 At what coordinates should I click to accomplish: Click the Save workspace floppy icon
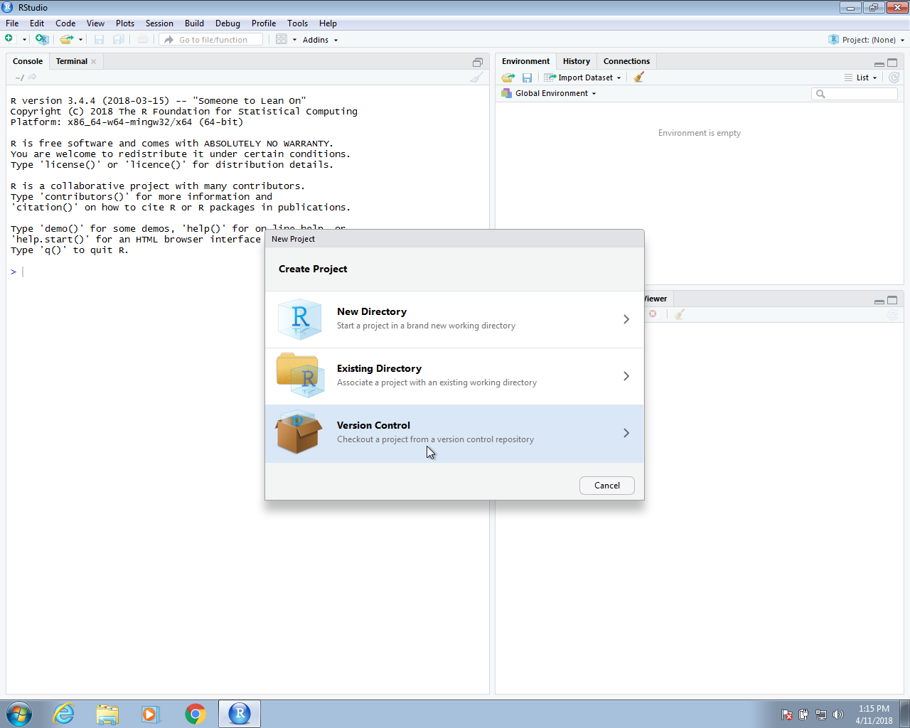point(527,77)
